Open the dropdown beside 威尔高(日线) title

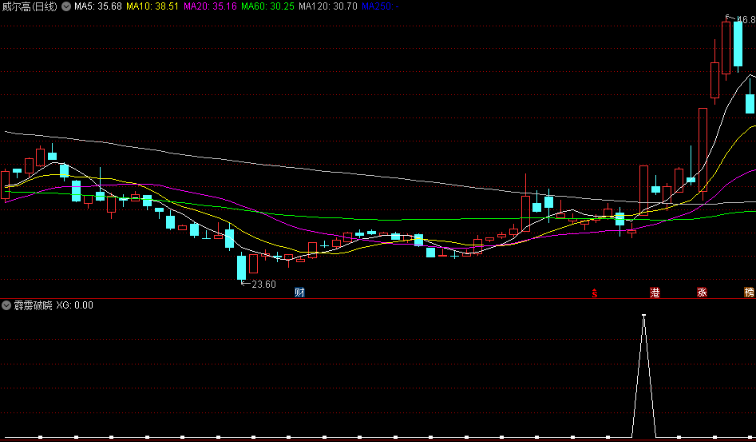coord(66,6)
